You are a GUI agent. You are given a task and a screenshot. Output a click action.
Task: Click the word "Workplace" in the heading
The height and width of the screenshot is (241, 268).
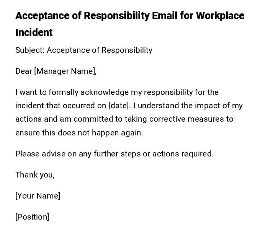[220, 16]
